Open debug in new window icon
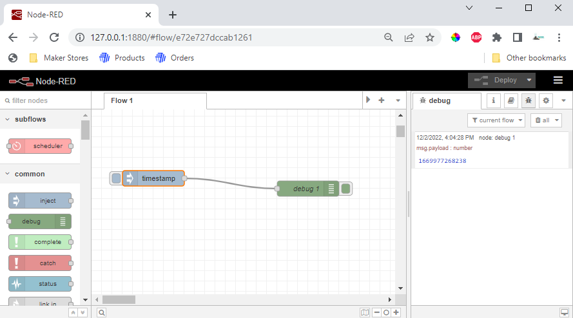573x318 pixels. click(x=564, y=312)
